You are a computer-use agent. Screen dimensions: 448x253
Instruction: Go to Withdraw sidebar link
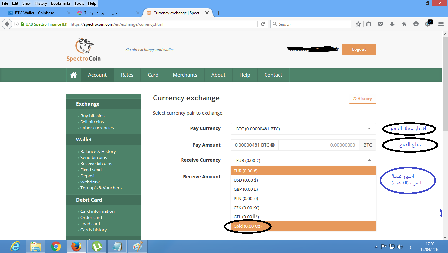tap(90, 182)
